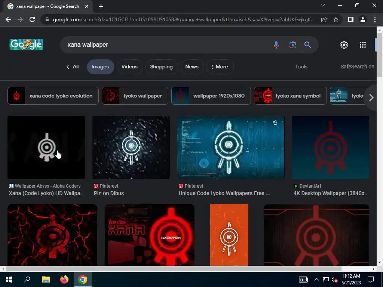The height and width of the screenshot is (287, 383).
Task: Reload the page with refresh icon
Action: pyautogui.click(x=32, y=19)
